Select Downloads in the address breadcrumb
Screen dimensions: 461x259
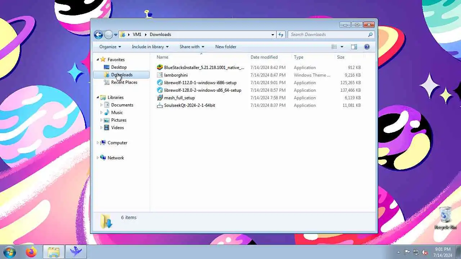(160, 35)
